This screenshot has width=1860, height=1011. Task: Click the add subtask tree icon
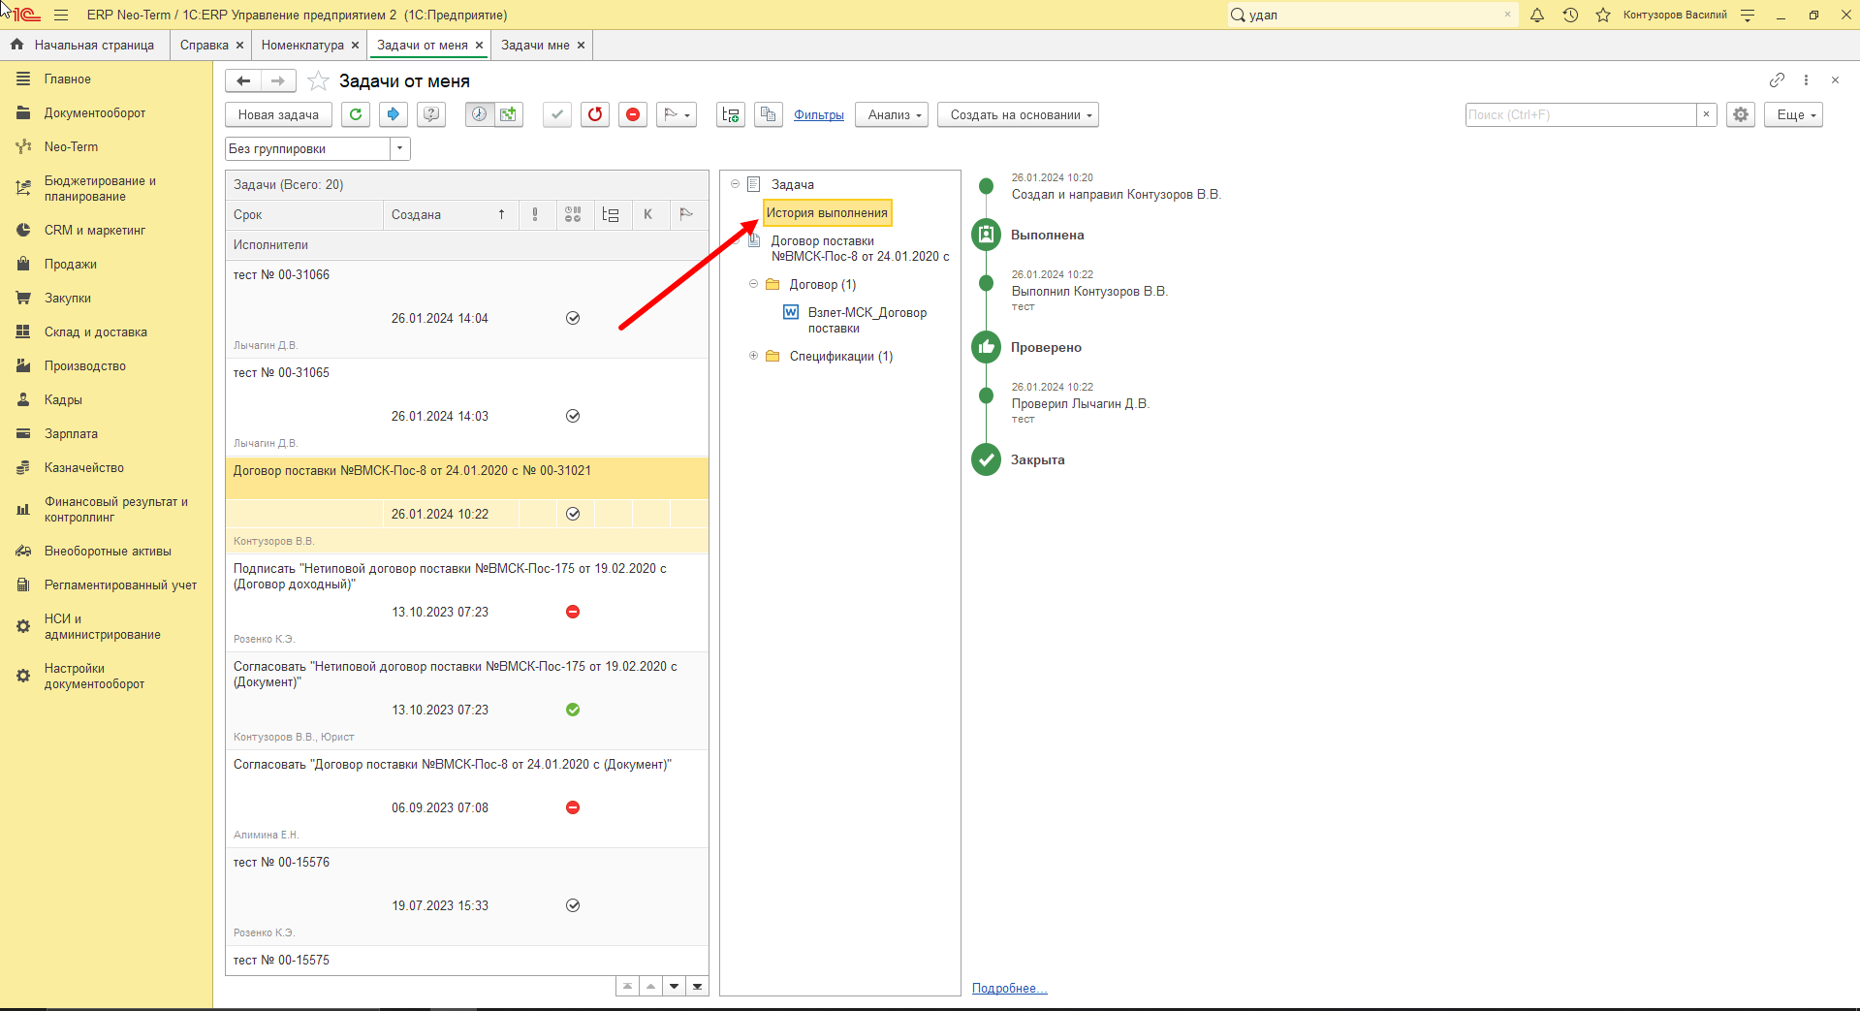pyautogui.click(x=731, y=114)
